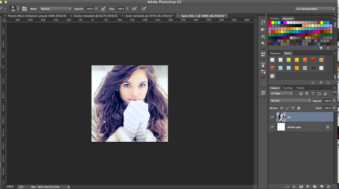
Task: Toggle lock position move icon
Action: pyautogui.click(x=293, y=108)
